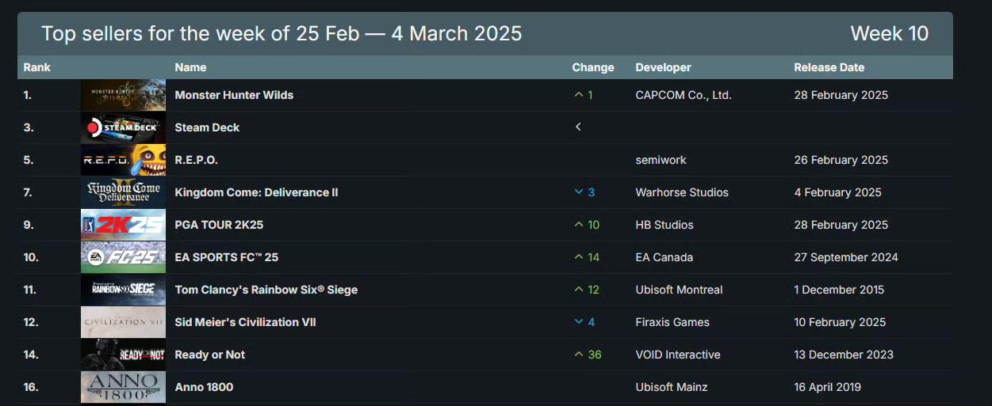Open Kingdom Come: Deliverance II title link
Screen dimensions: 992x406
pyautogui.click(x=256, y=192)
